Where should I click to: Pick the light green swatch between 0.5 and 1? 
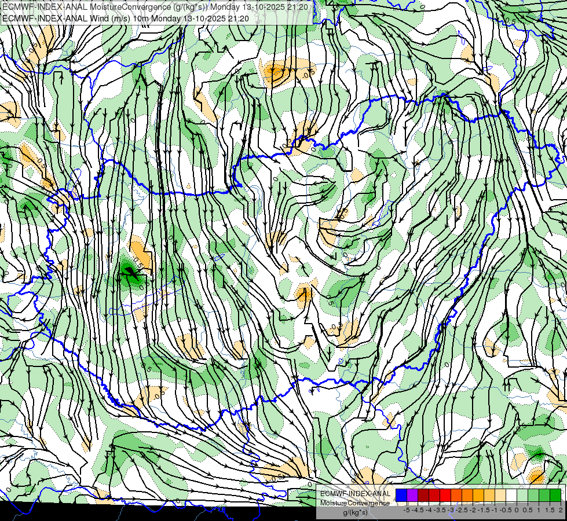pos(533,496)
